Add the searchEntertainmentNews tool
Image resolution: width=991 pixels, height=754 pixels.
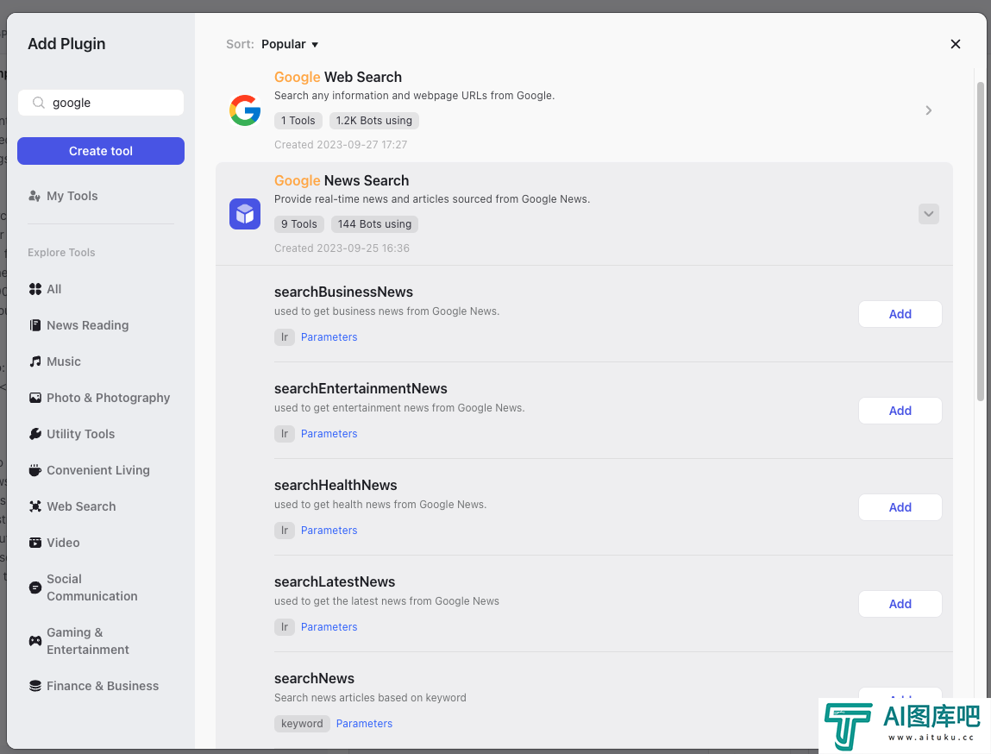pyautogui.click(x=900, y=411)
